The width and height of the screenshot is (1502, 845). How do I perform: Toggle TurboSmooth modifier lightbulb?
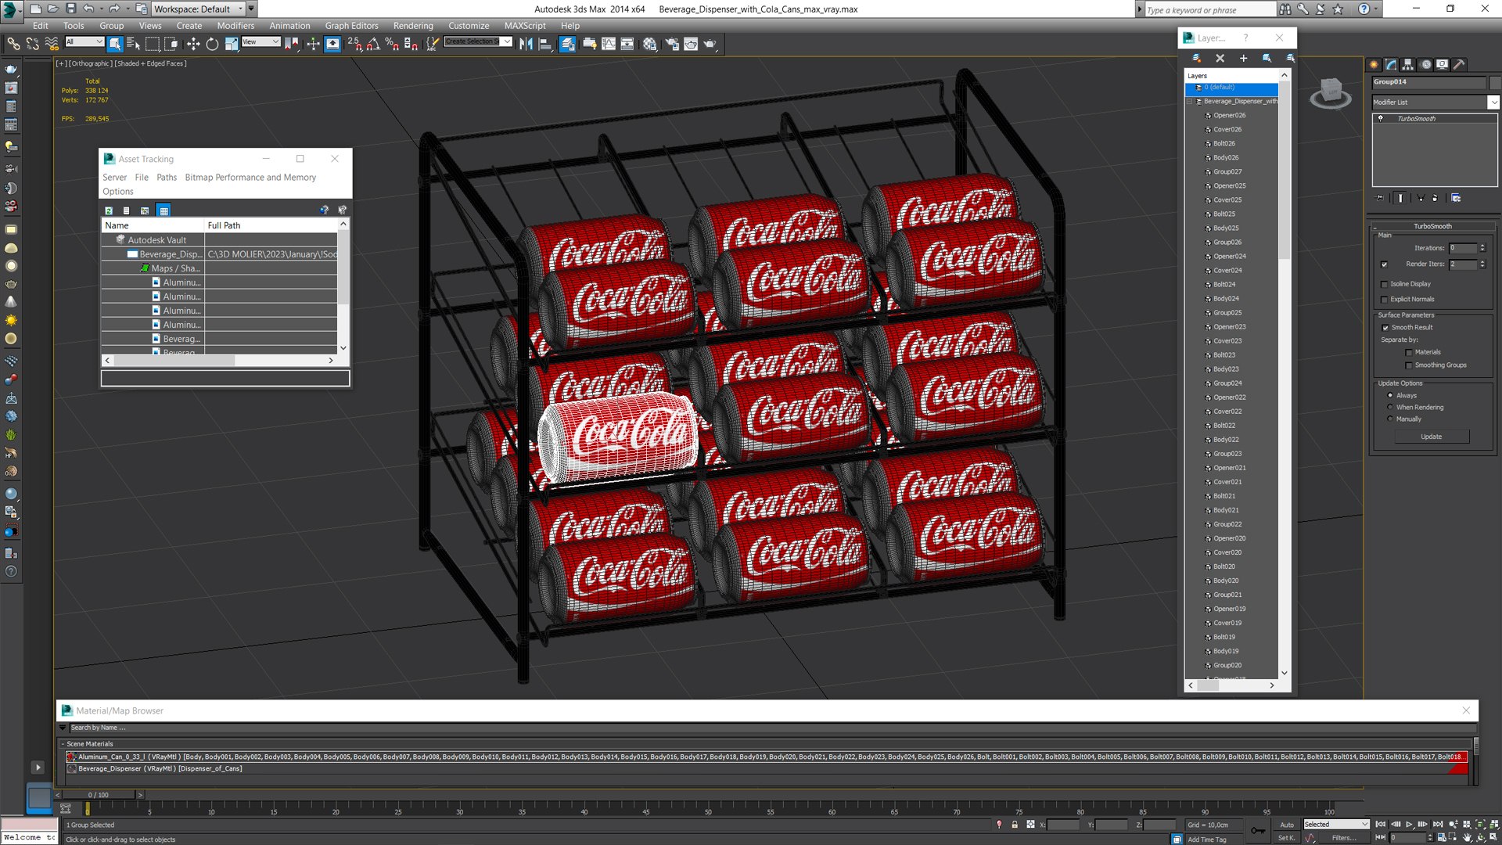[x=1381, y=119]
